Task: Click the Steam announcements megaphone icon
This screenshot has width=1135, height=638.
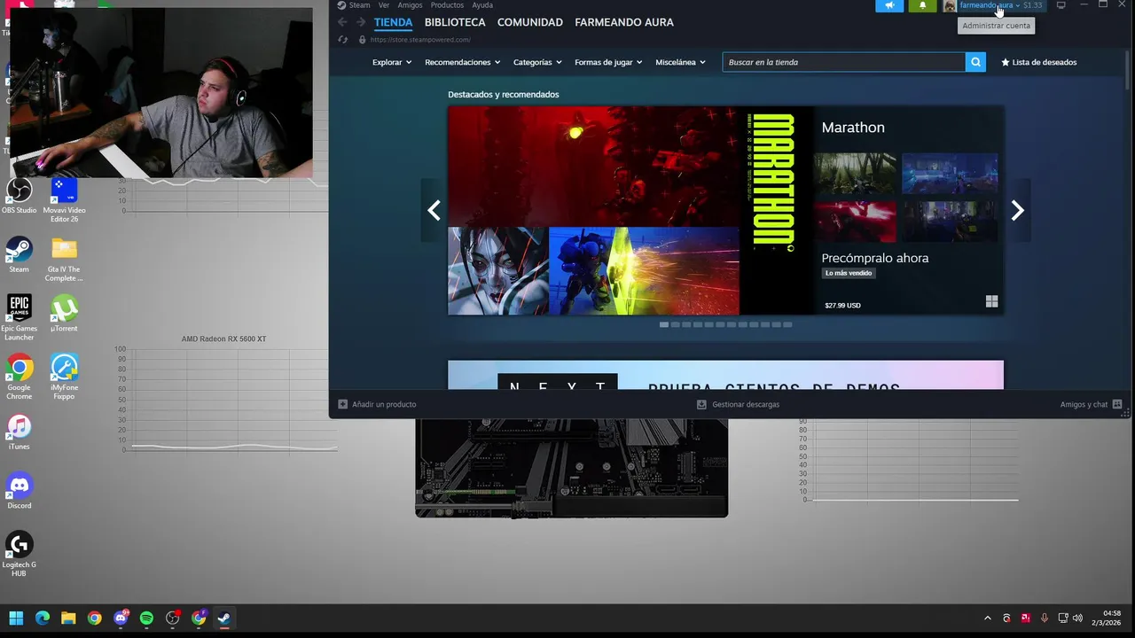Action: [889, 5]
